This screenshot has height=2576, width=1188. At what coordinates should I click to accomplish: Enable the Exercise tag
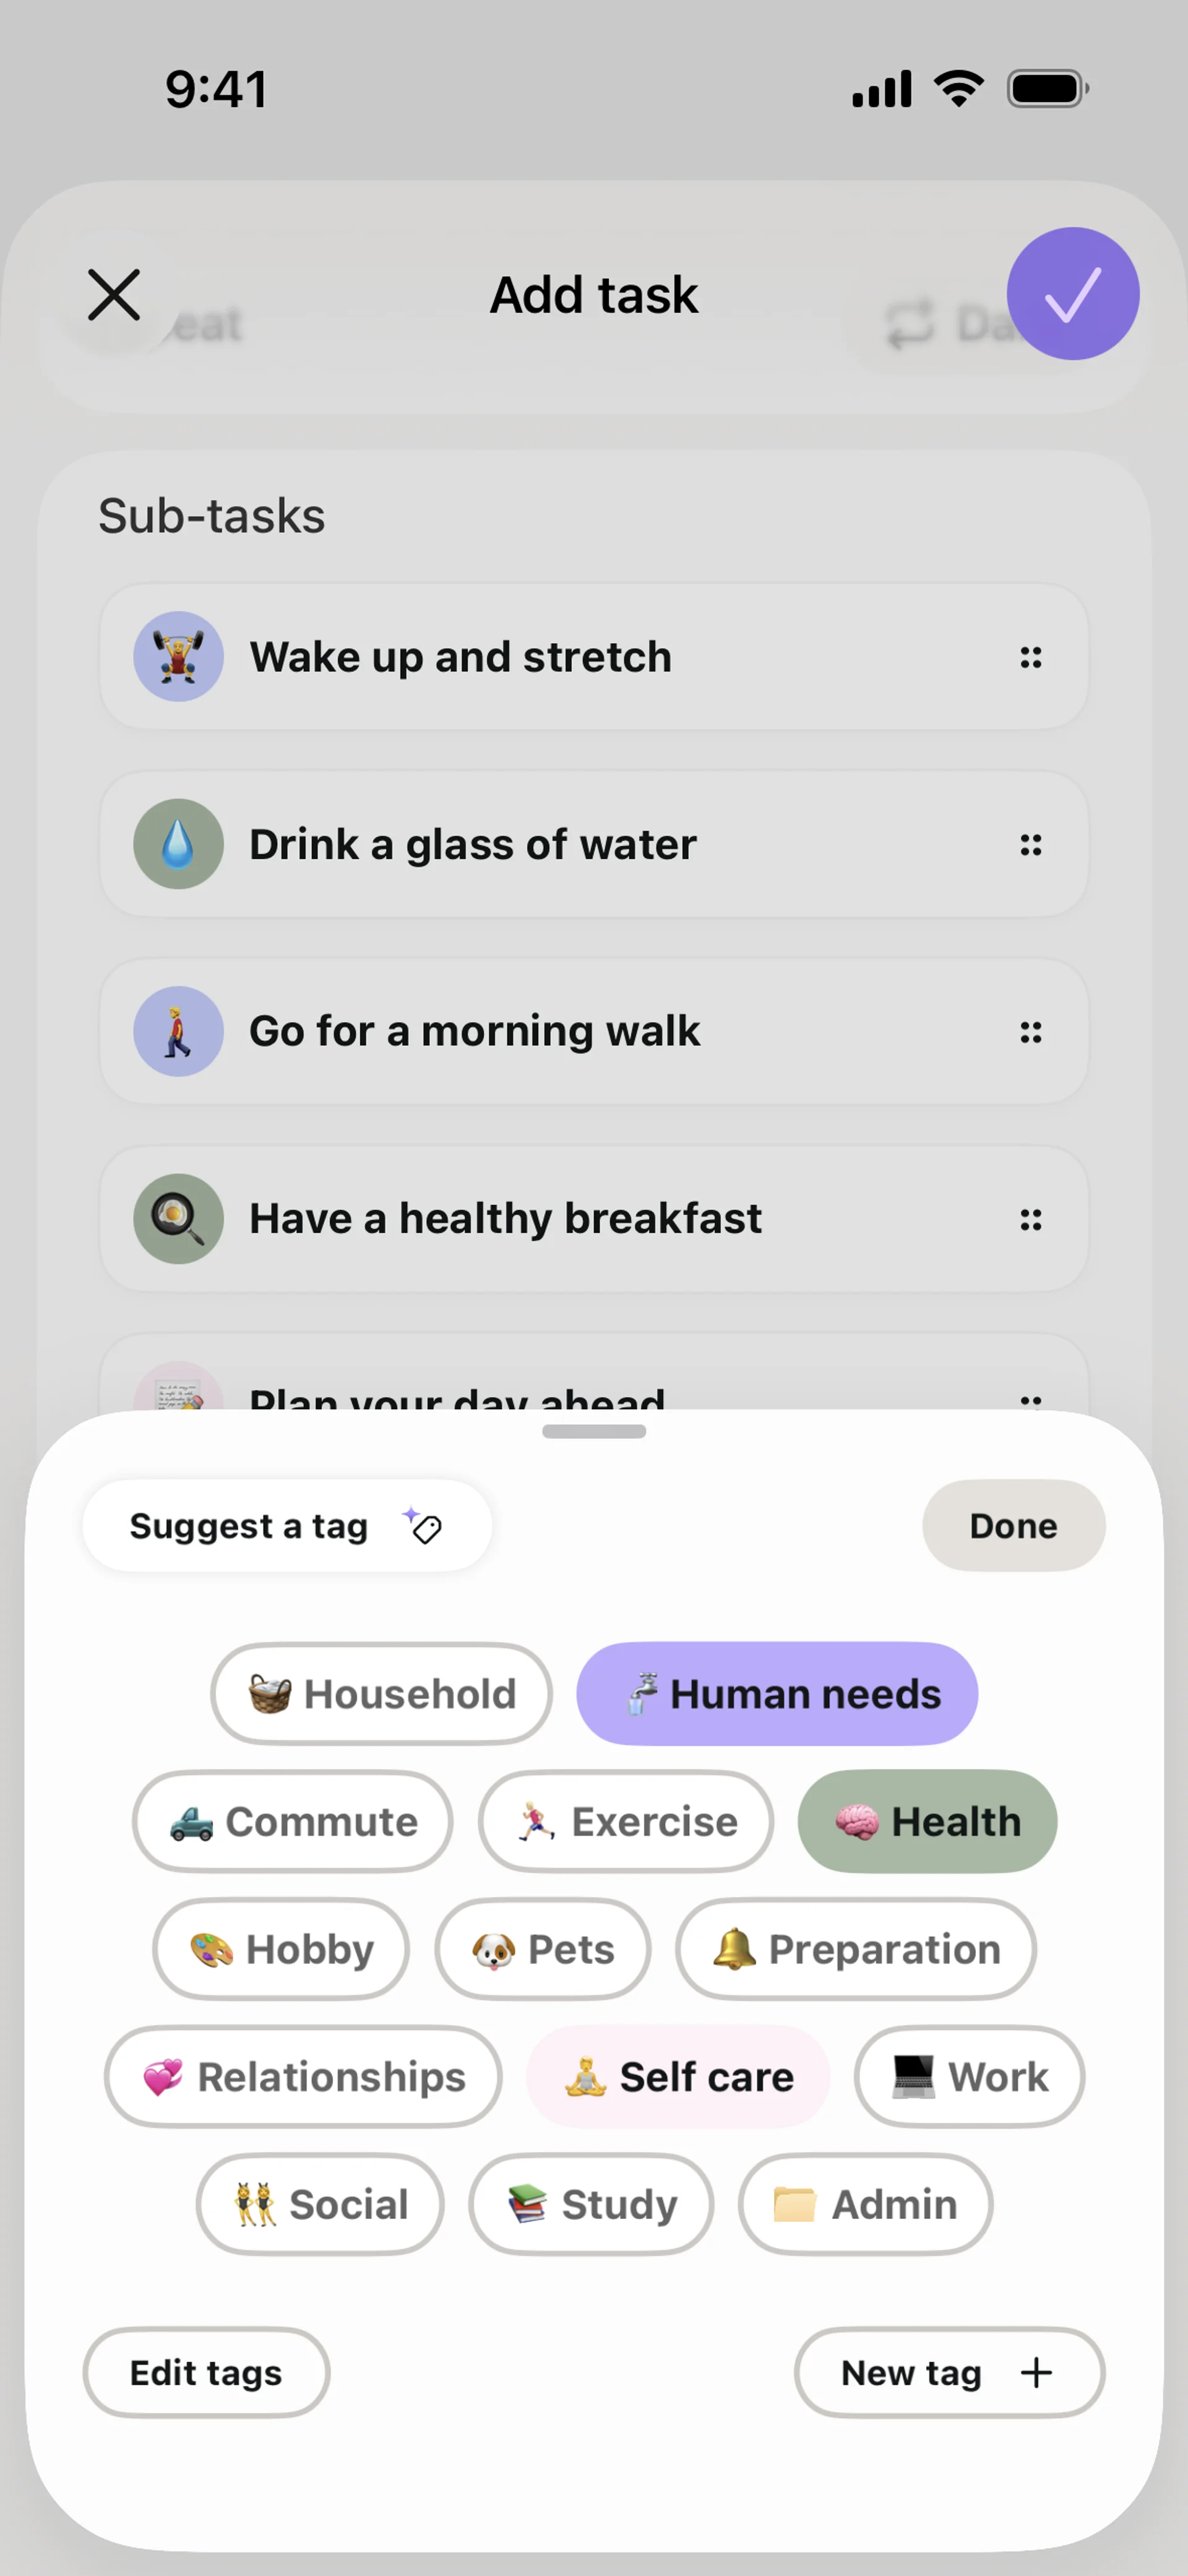(x=625, y=1822)
